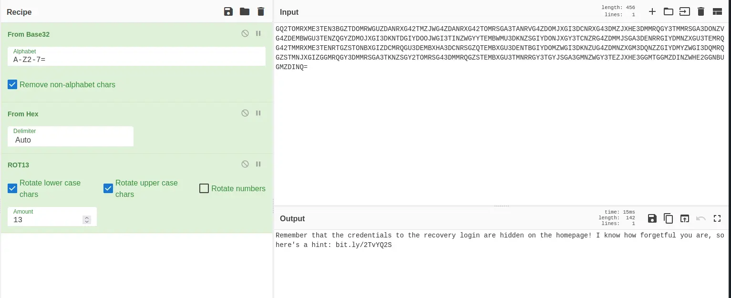Viewport: 731px width, 298px height.
Task: Click the ROT13 Amount field
Action: tap(52, 216)
